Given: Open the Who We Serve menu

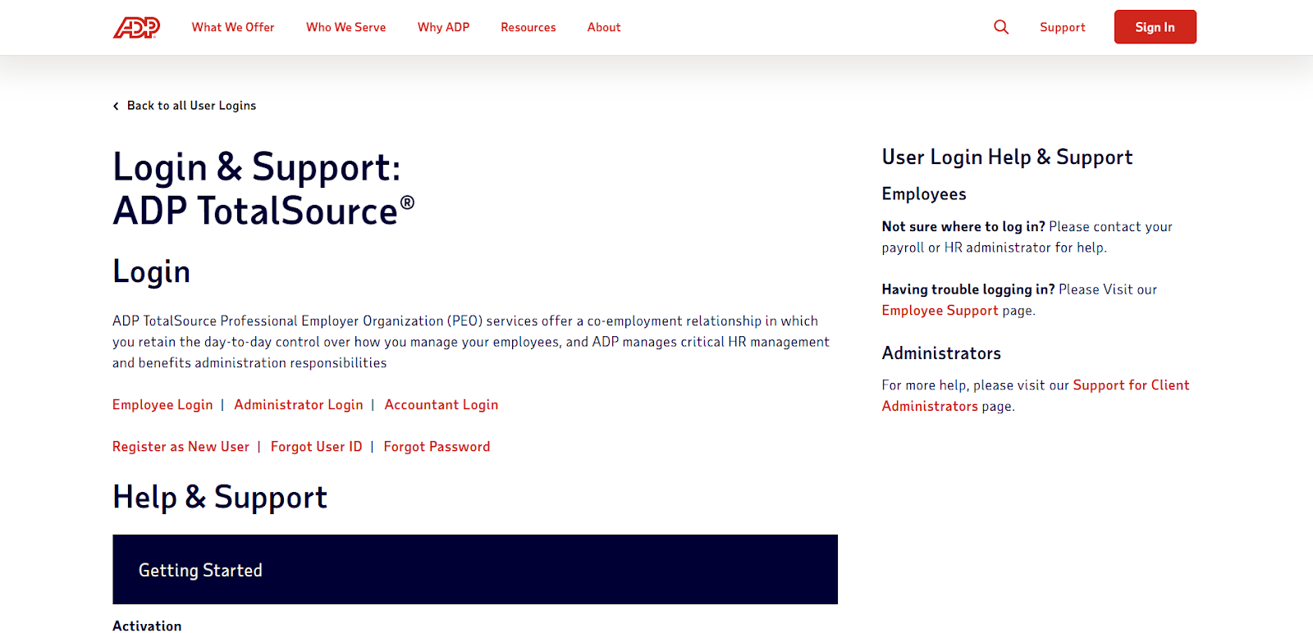Looking at the screenshot, I should [345, 27].
